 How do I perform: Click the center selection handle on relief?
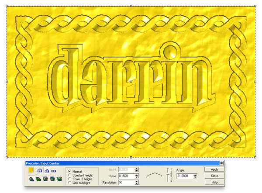(131, 82)
